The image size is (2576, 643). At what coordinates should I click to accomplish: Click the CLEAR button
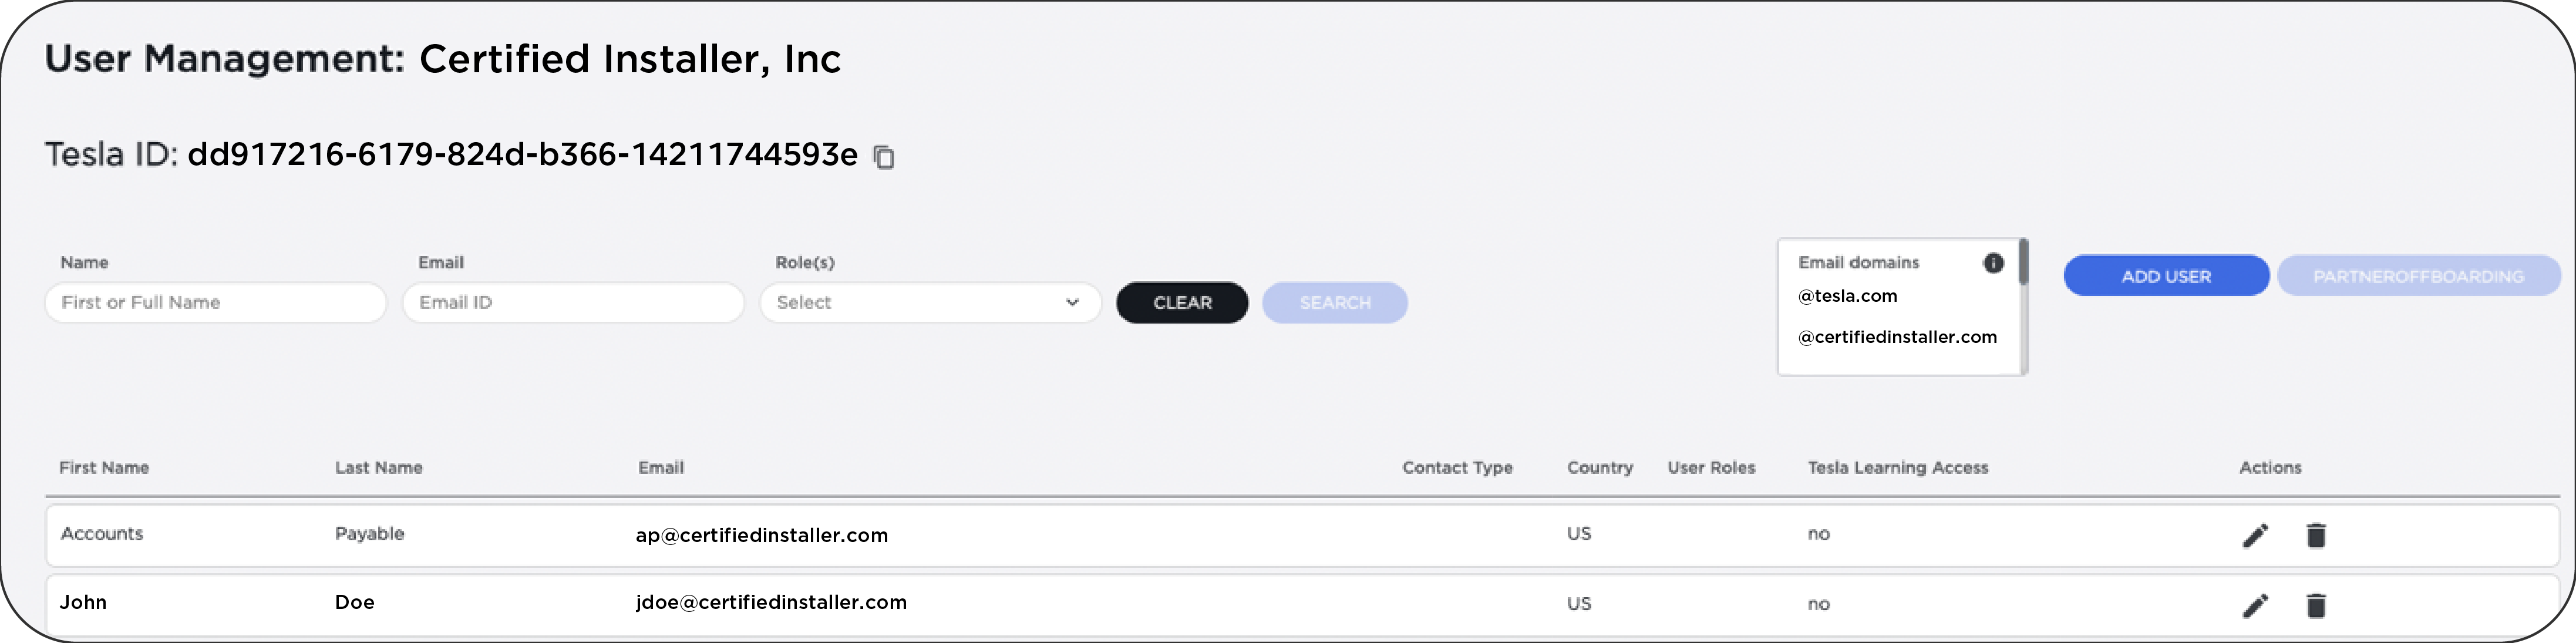pos(1182,302)
